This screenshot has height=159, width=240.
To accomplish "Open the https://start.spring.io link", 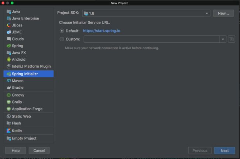I will click(x=102, y=31).
